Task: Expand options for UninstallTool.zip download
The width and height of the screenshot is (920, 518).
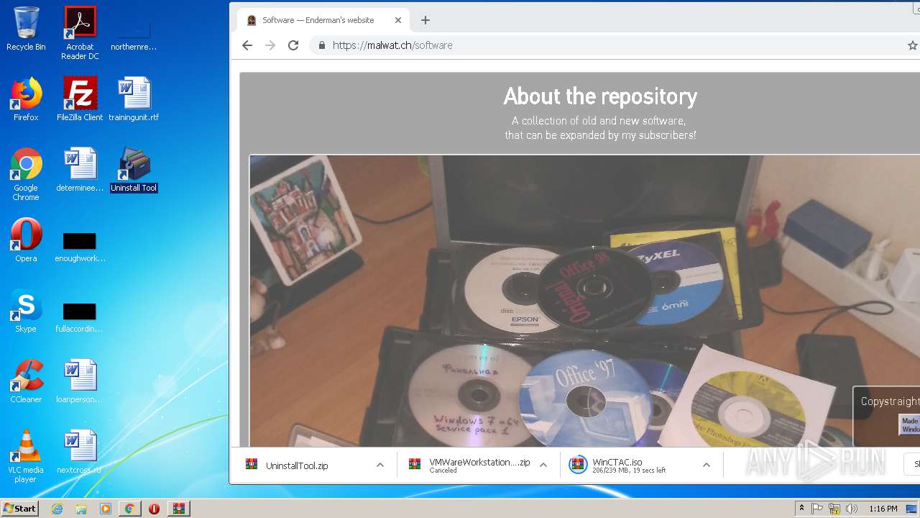Action: [x=380, y=465]
